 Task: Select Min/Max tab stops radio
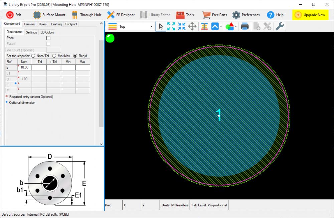[54, 56]
